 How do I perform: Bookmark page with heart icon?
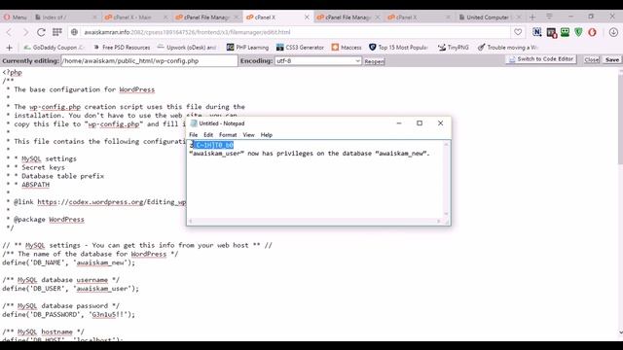coord(518,32)
